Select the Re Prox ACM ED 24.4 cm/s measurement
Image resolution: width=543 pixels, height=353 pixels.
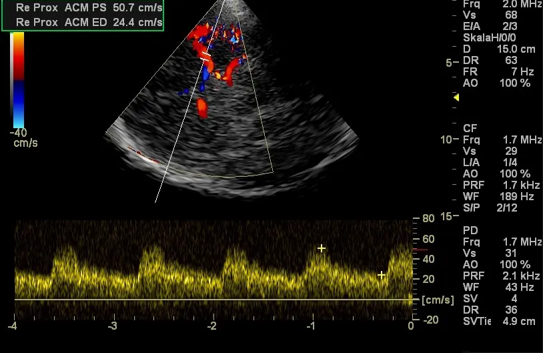click(89, 22)
